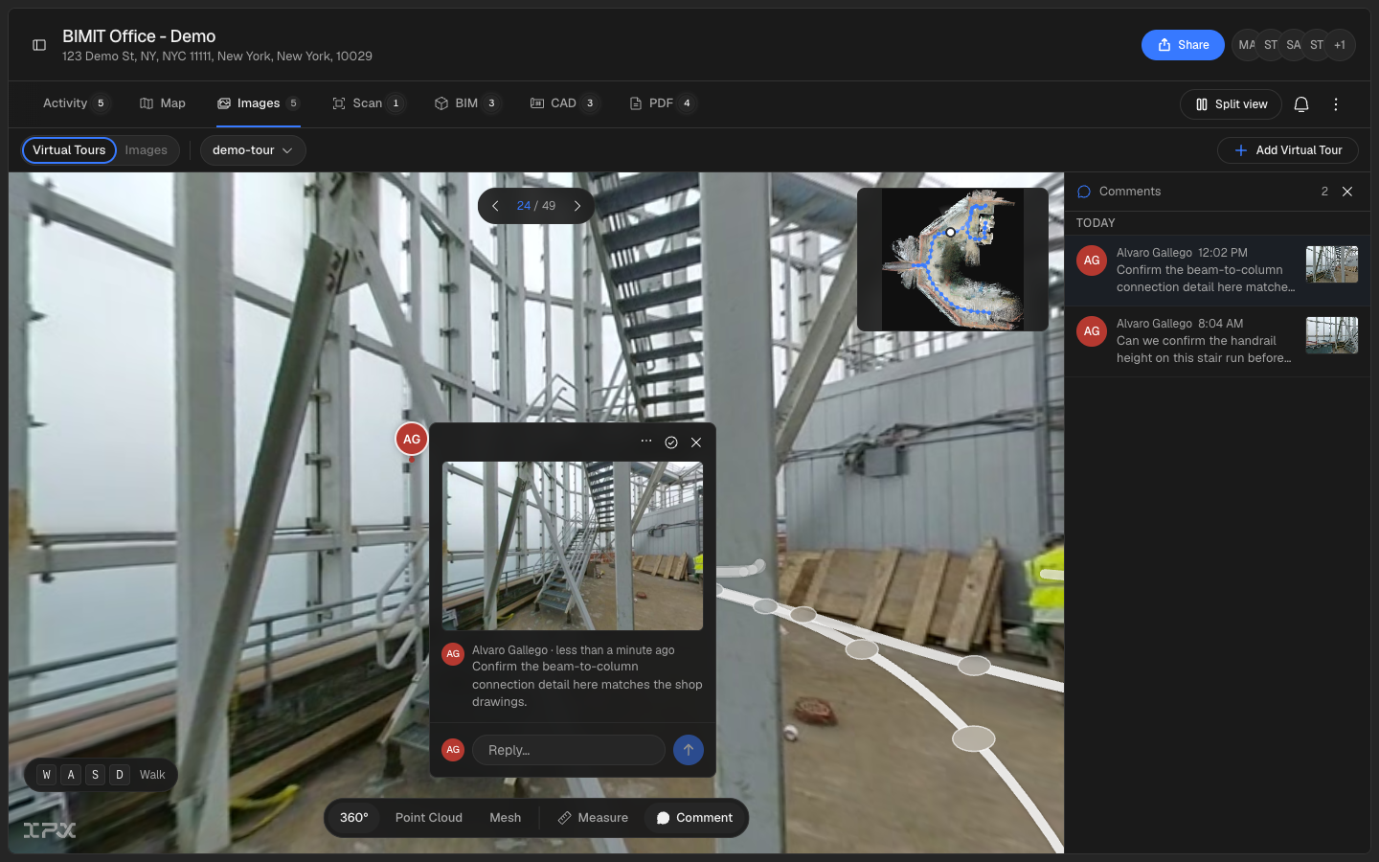Click the Add Virtual Tour button

click(1288, 150)
